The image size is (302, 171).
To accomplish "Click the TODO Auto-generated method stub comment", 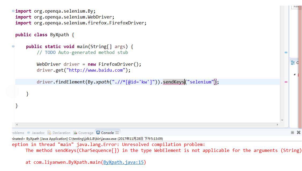I will click(x=82, y=53).
